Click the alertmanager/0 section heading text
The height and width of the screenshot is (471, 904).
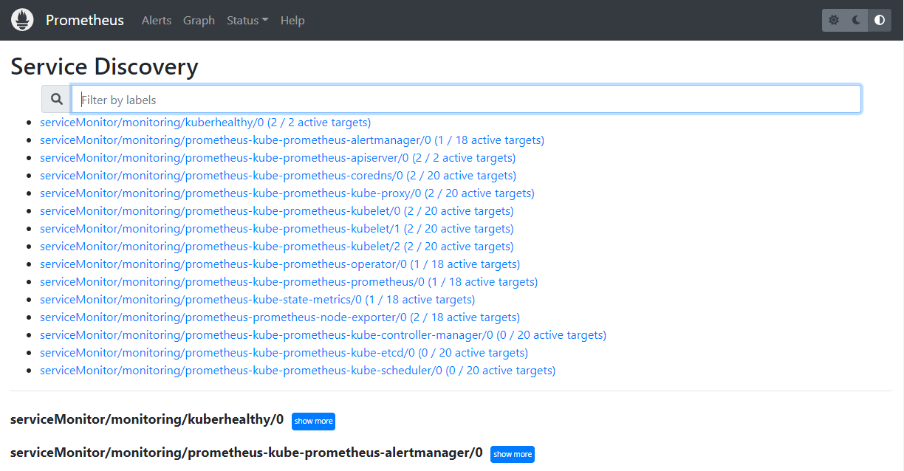pyautogui.click(x=247, y=453)
